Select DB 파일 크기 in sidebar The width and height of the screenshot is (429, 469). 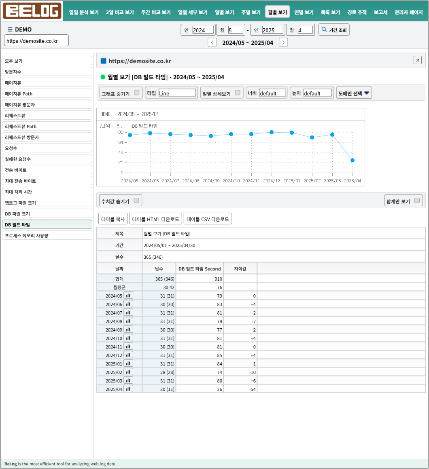pyautogui.click(x=47, y=213)
